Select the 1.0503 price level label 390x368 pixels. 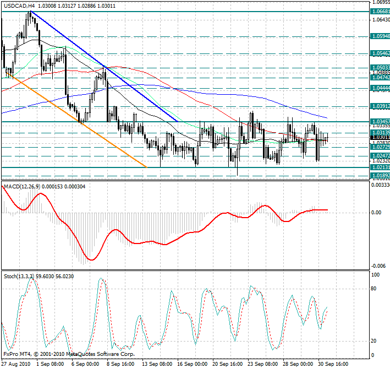380,68
